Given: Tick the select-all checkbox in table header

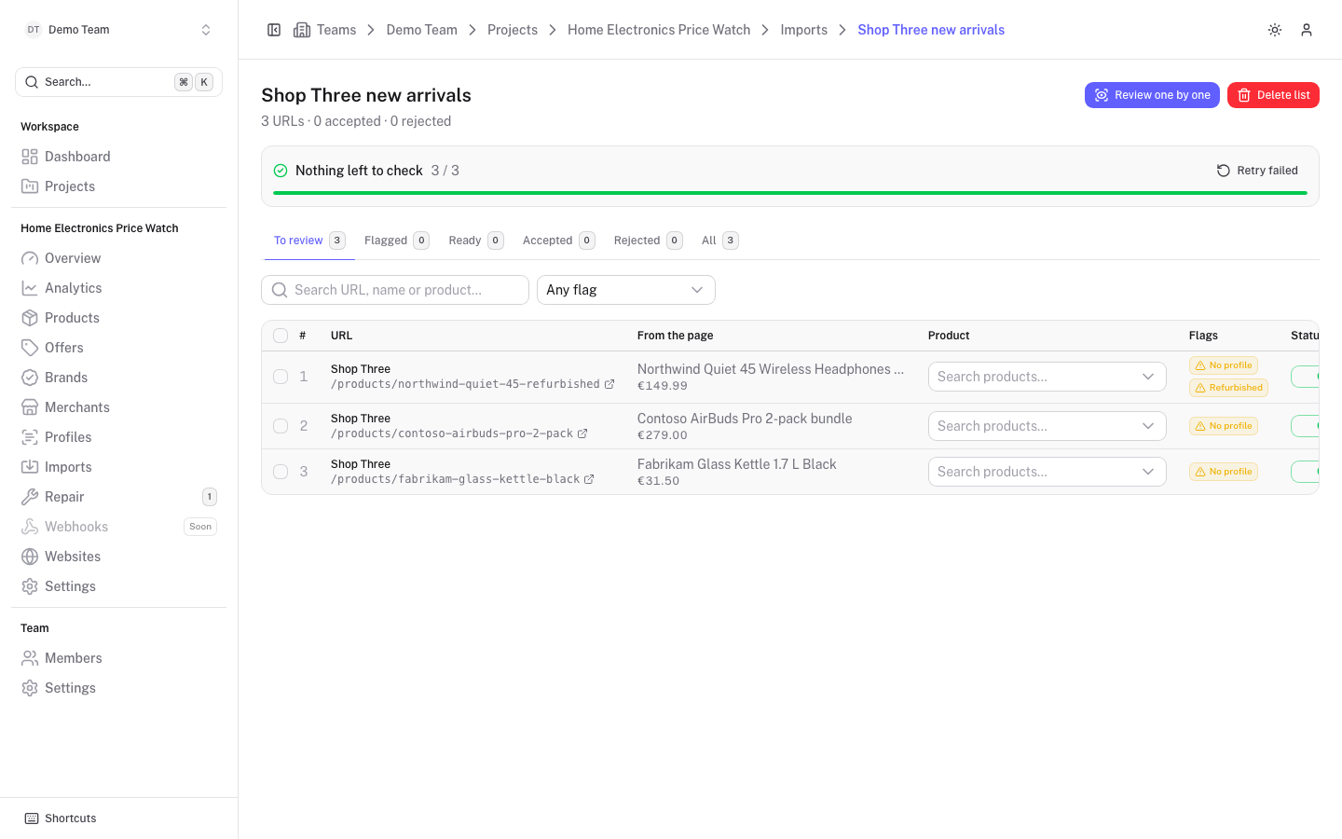Looking at the screenshot, I should pos(281,336).
